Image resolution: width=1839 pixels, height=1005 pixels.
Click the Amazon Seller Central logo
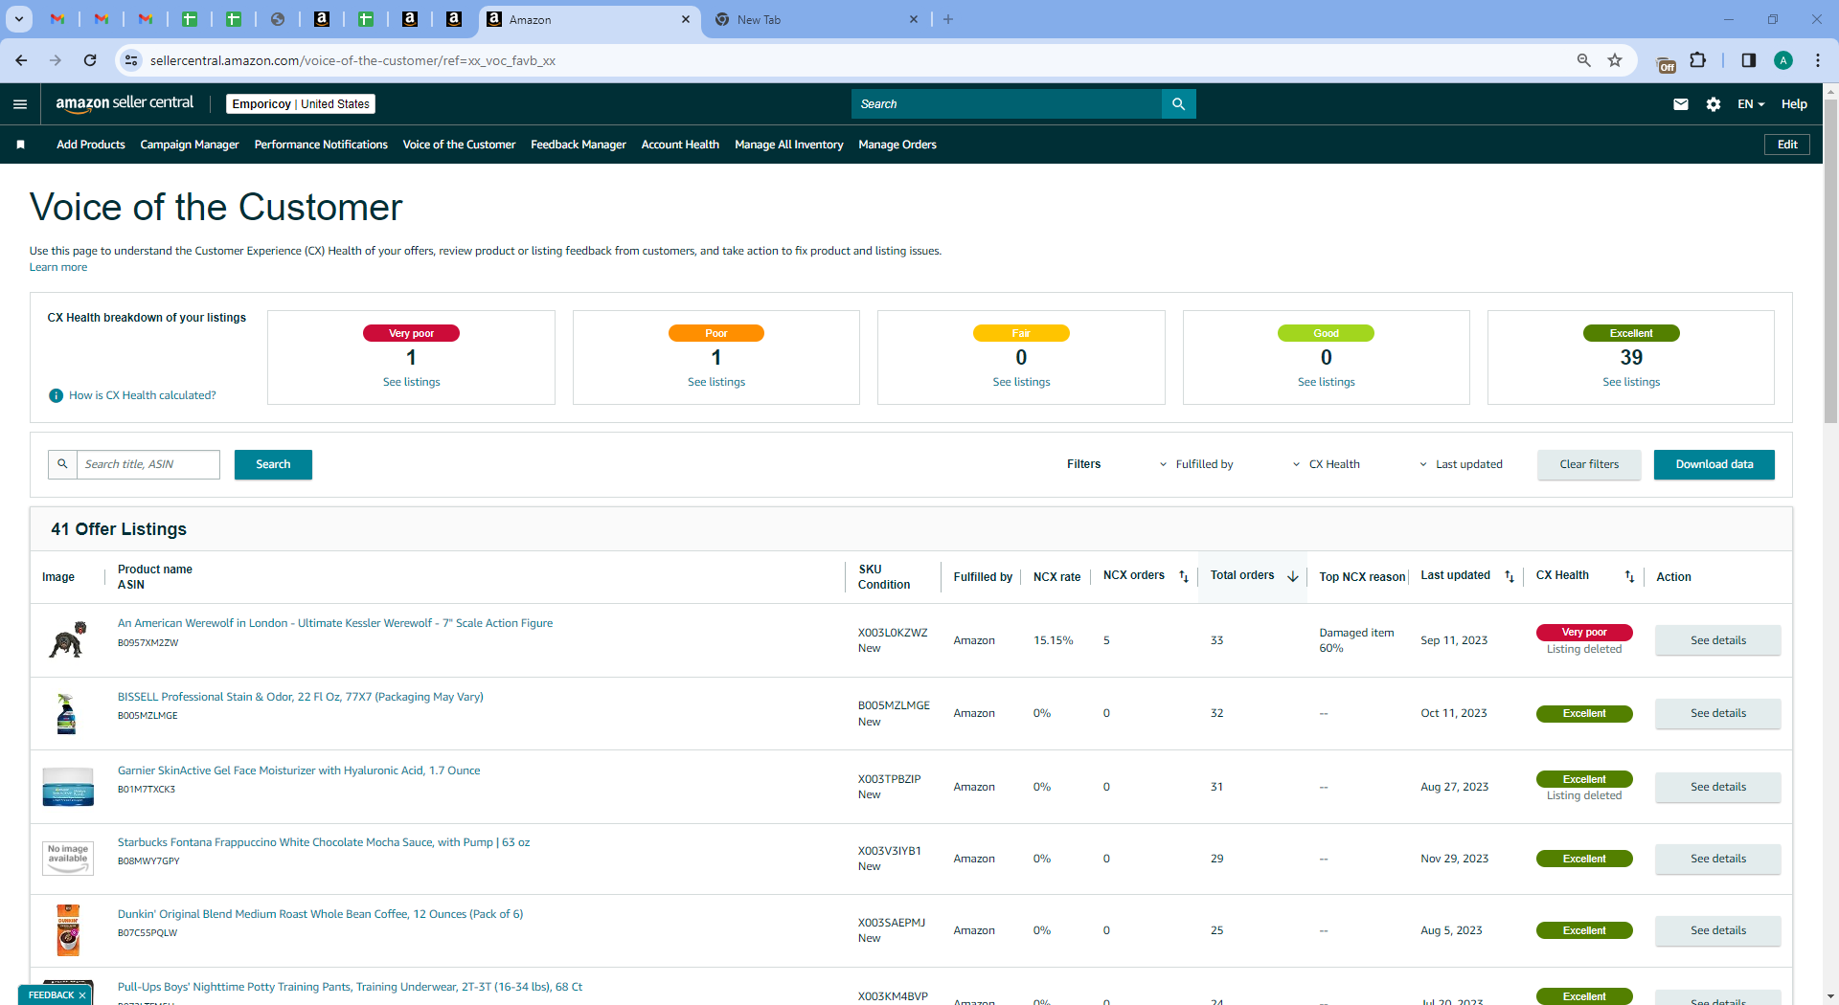coord(125,103)
